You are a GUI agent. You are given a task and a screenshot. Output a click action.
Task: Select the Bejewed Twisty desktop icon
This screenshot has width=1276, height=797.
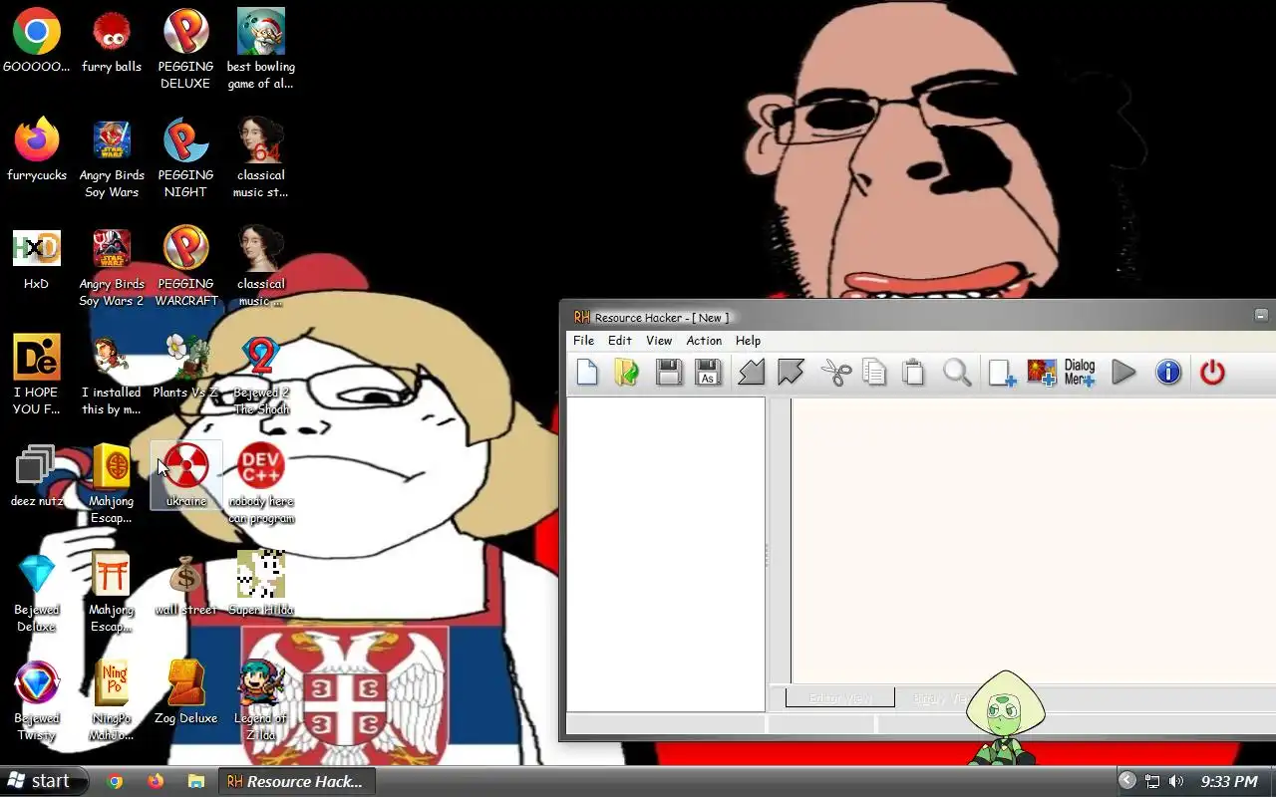(37, 701)
